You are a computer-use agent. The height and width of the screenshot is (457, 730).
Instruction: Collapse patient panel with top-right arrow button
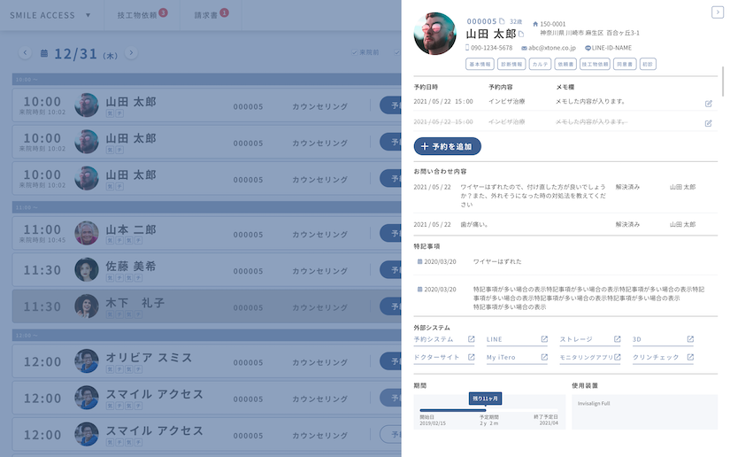tap(717, 12)
